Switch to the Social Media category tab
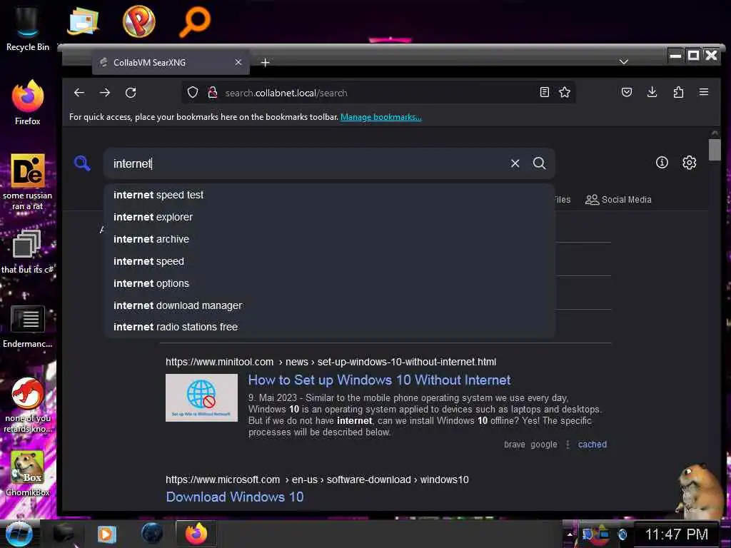 618,200
